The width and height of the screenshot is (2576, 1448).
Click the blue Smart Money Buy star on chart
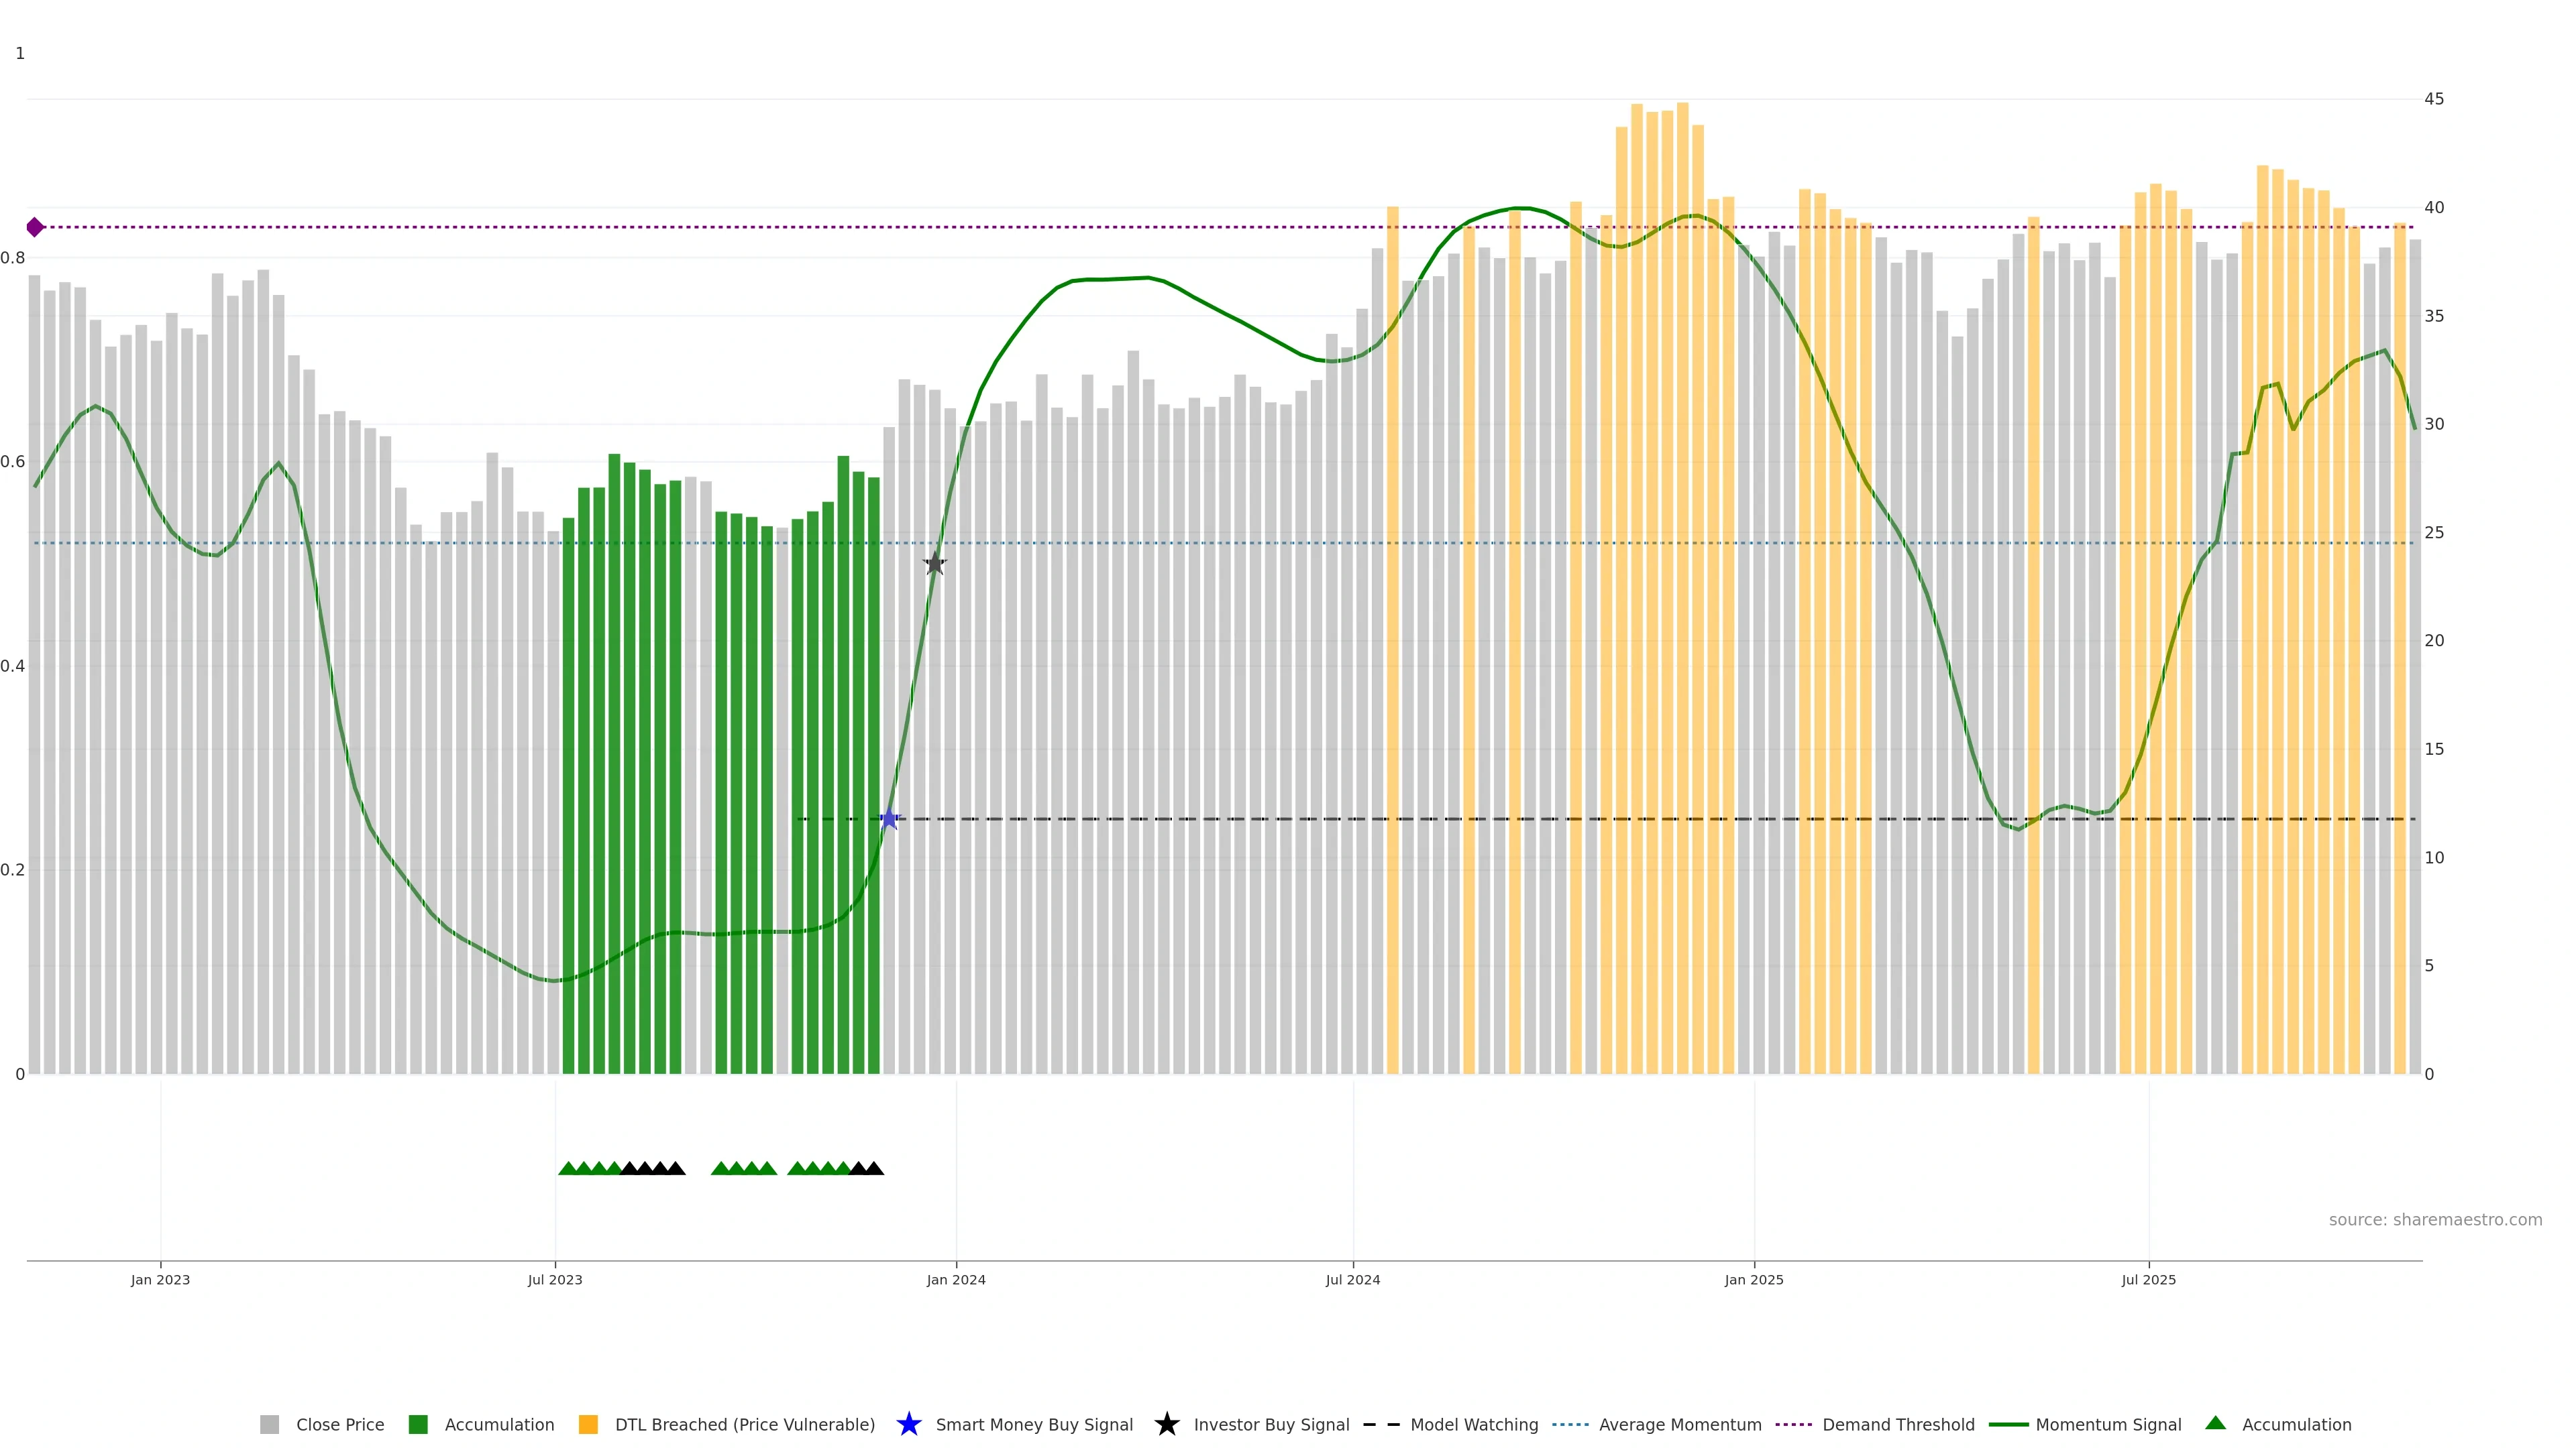point(889,819)
